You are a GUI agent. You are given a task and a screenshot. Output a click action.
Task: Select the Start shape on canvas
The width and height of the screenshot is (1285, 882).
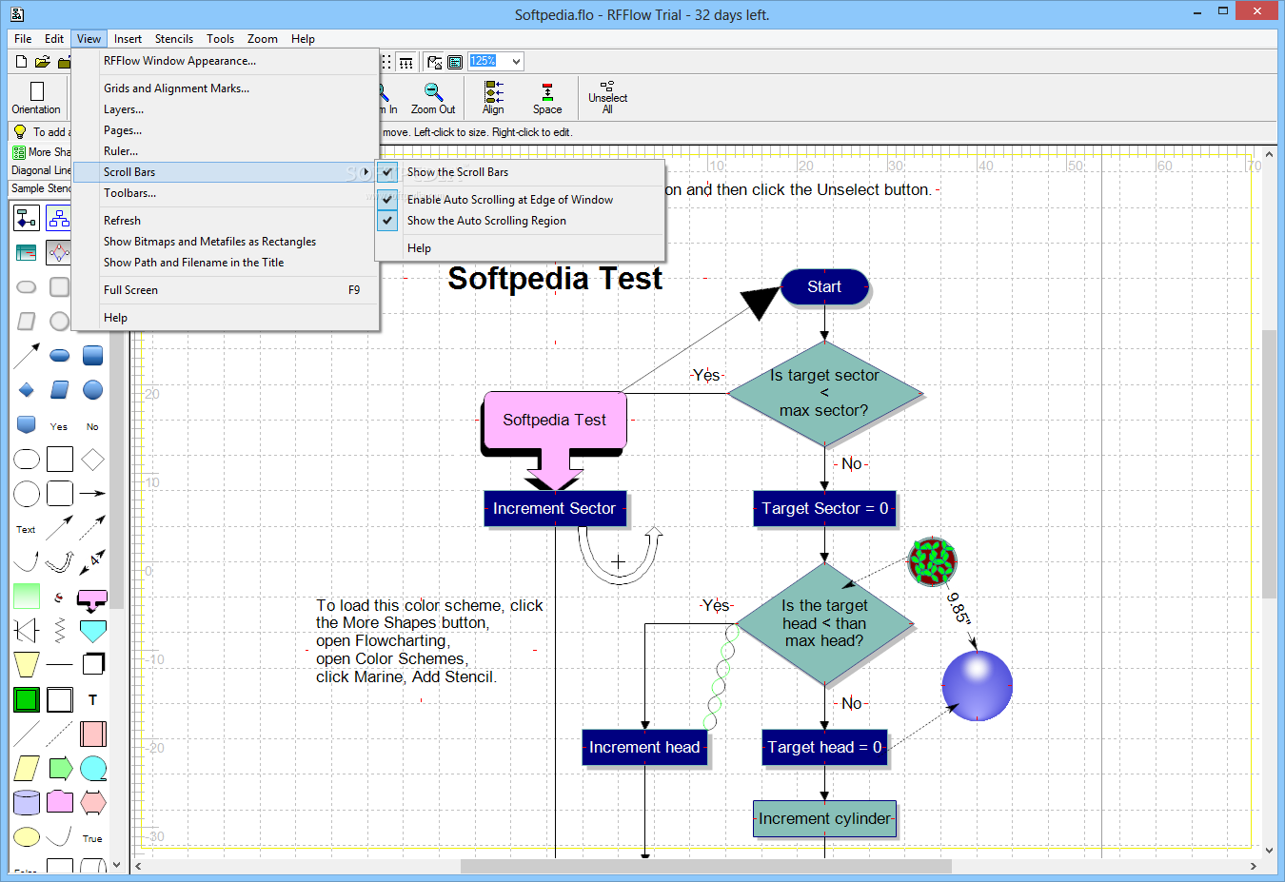(x=824, y=287)
